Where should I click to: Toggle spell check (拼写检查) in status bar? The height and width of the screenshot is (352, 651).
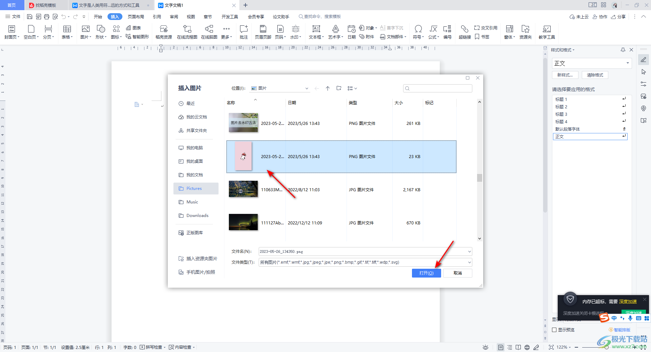pyautogui.click(x=151, y=347)
